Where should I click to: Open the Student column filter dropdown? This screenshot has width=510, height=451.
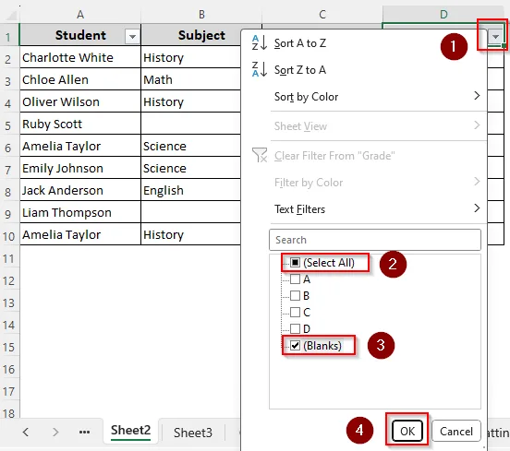[x=132, y=37]
